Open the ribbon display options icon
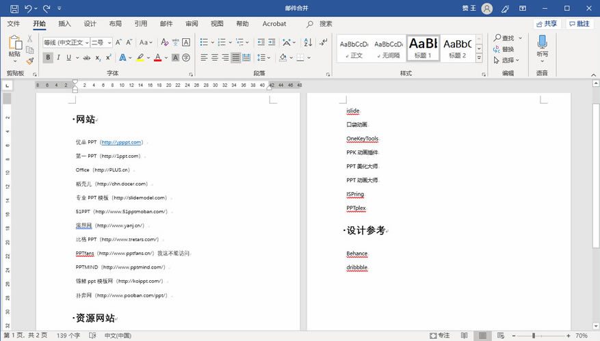 pyautogui.click(x=523, y=8)
